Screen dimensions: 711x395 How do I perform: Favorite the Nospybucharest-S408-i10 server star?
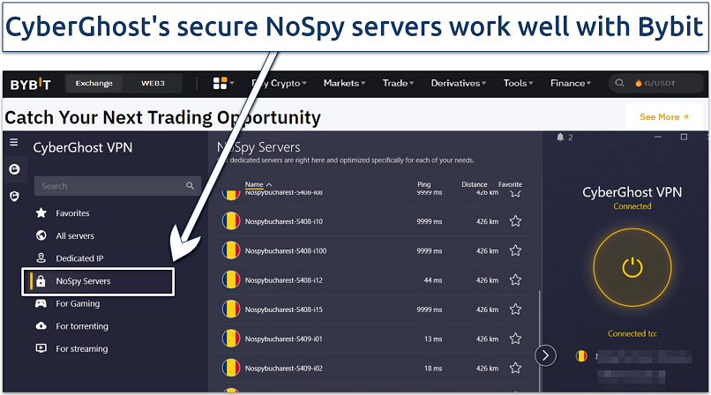(x=515, y=221)
